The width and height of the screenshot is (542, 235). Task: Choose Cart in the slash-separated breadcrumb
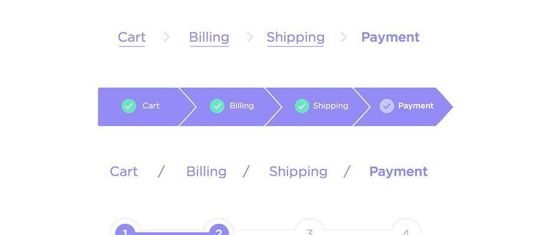[x=124, y=172]
